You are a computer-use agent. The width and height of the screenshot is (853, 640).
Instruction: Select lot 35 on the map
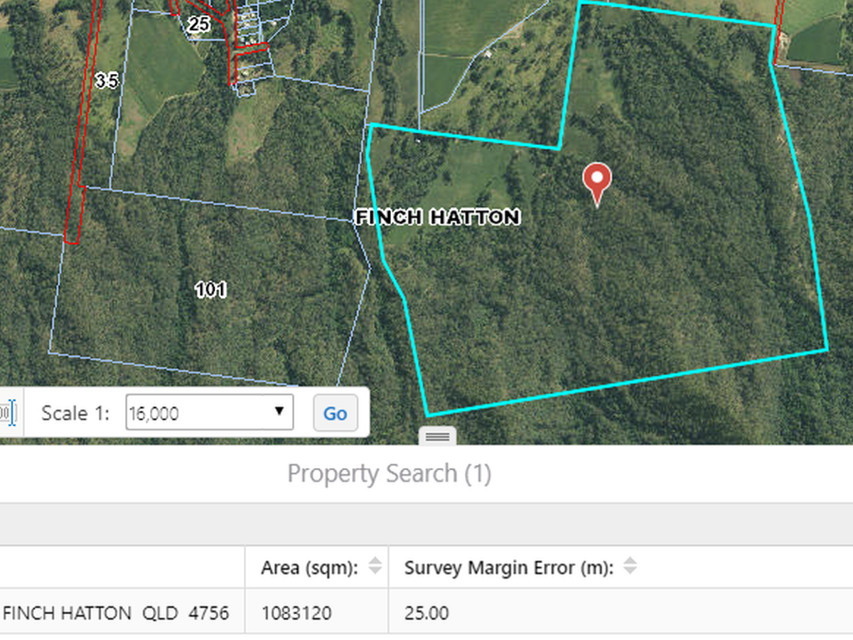tap(107, 82)
